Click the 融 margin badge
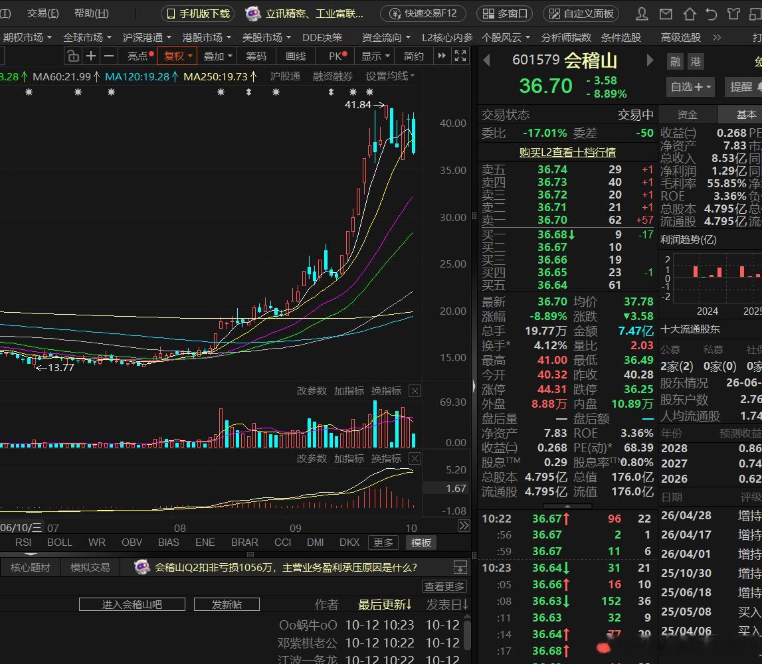The image size is (762, 664). [x=675, y=62]
